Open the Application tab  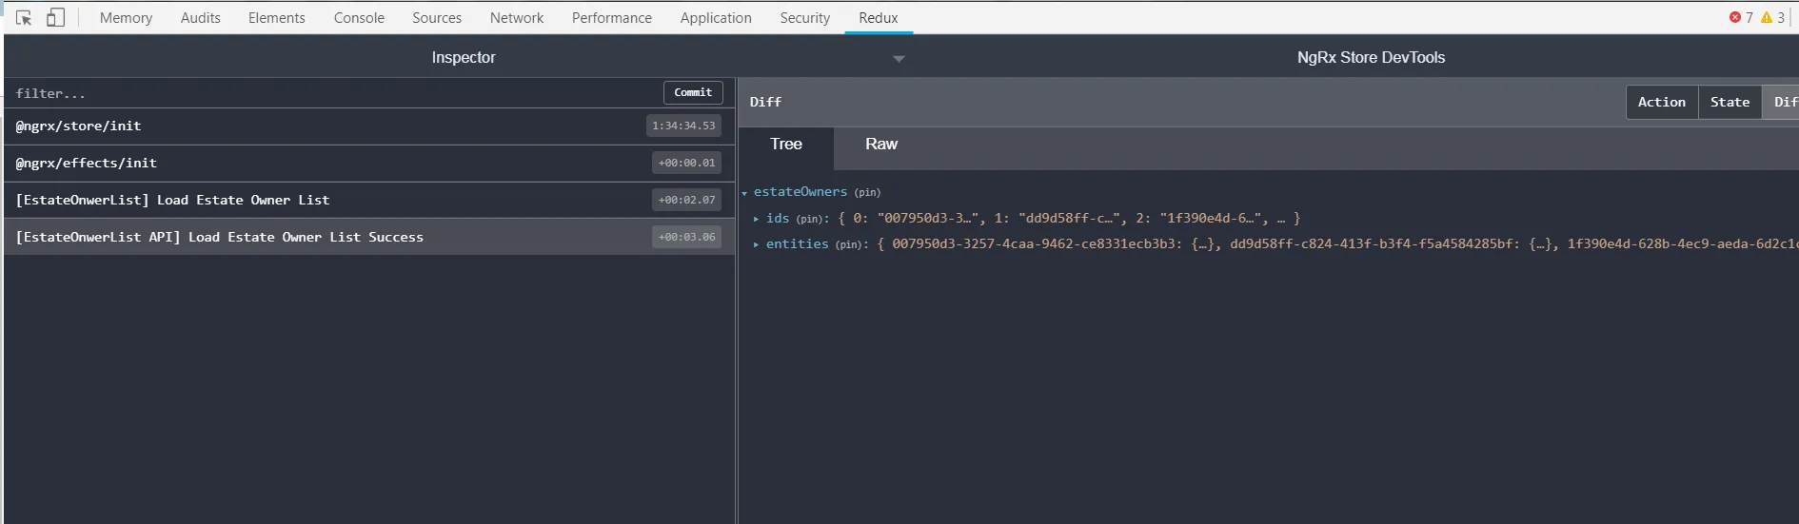click(x=716, y=17)
